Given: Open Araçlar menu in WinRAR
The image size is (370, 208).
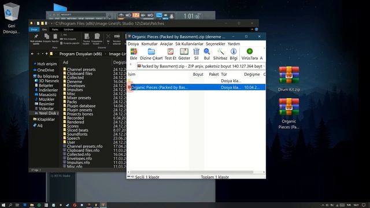Looking at the screenshot, I should 166,44.
